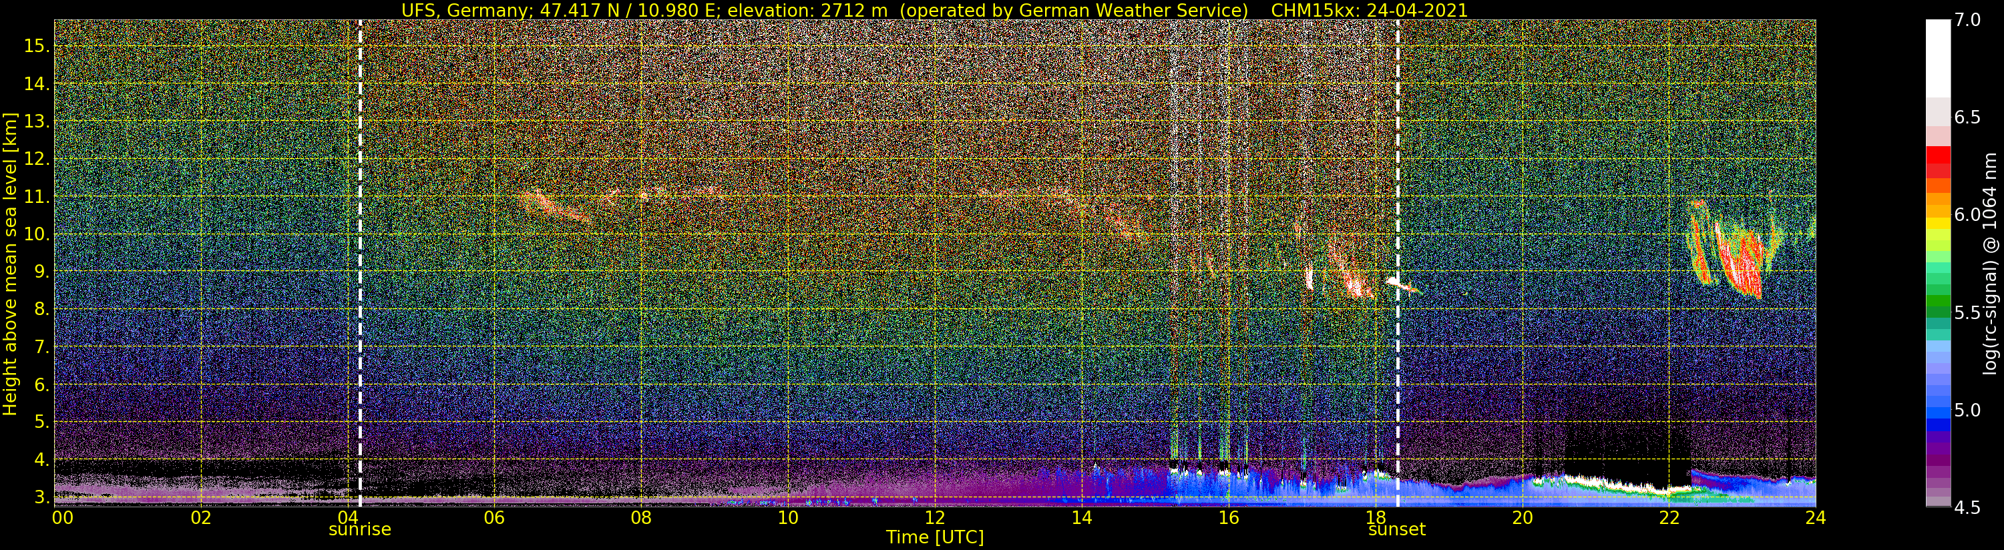Pick the white band at the colorbar top
The width and height of the screenshot is (2004, 550).
coord(1938,58)
